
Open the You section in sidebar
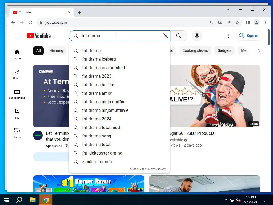[x=17, y=114]
